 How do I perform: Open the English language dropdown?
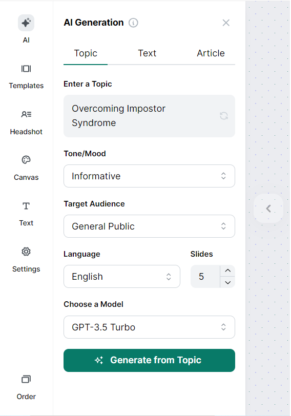[x=122, y=277]
